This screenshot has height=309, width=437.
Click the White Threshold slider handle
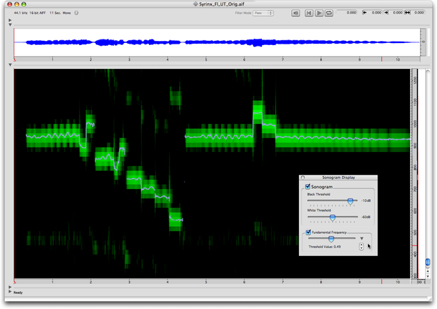coord(332,218)
